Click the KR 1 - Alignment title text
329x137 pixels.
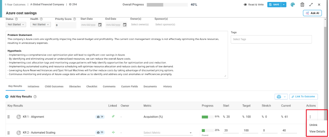click(34, 117)
